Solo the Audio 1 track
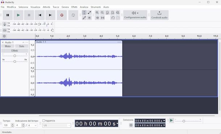Screen dimensions: 221x134 22,46
